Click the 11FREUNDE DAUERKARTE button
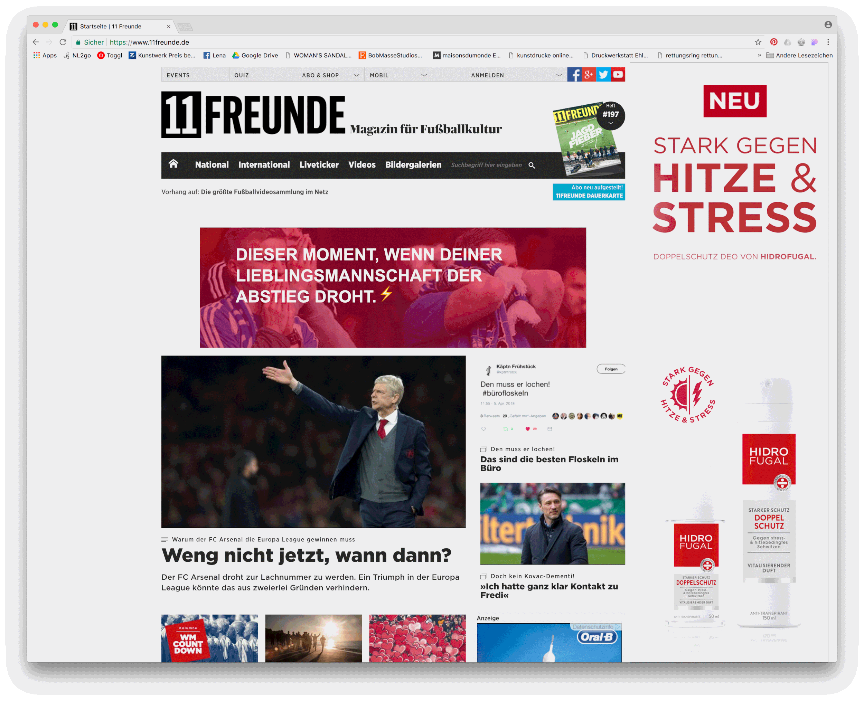Viewport: 864px width, 701px height. [x=589, y=192]
